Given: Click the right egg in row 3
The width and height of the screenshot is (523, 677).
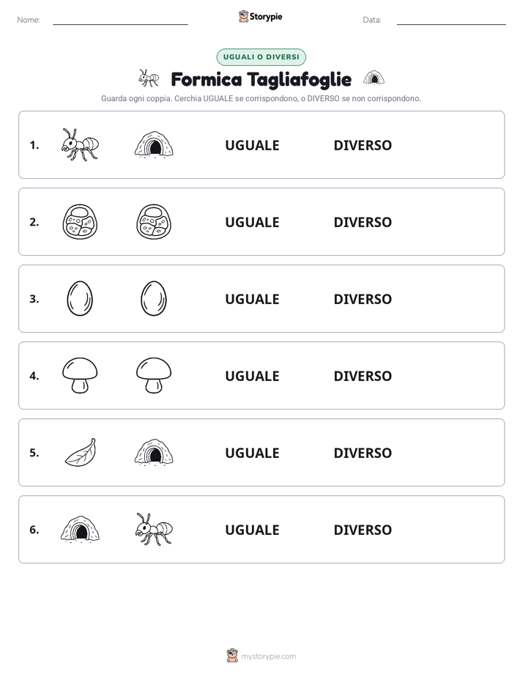Looking at the screenshot, I should [x=154, y=298].
